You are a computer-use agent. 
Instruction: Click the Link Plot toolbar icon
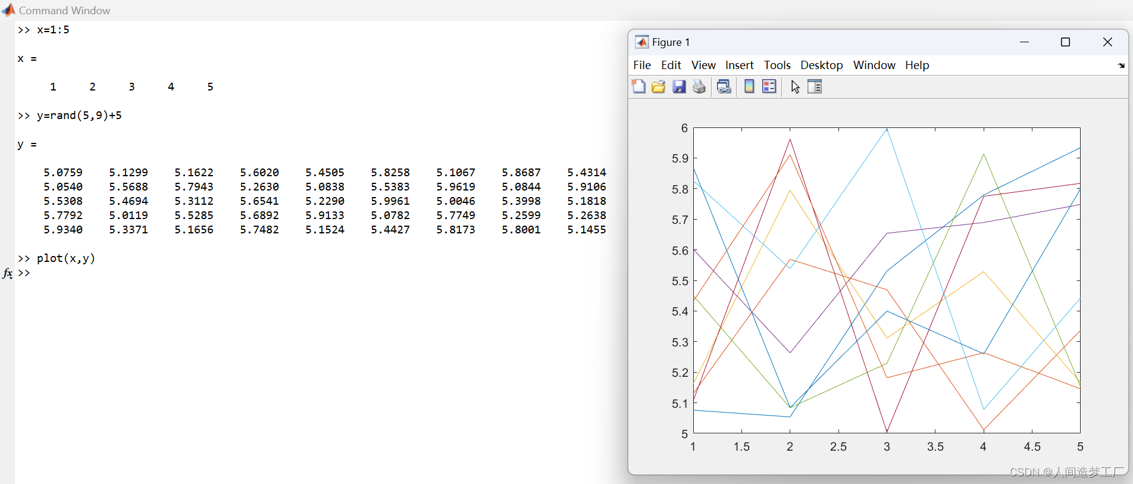pyautogui.click(x=724, y=87)
